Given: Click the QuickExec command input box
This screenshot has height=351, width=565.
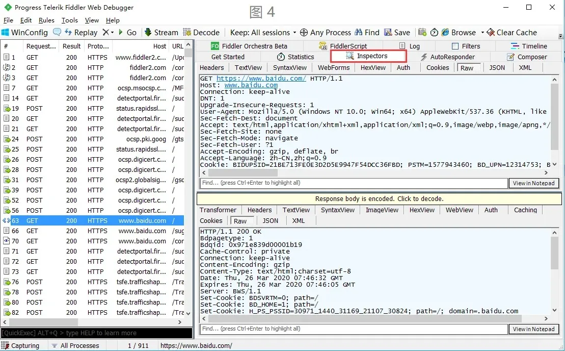Looking at the screenshot, I should [96, 333].
